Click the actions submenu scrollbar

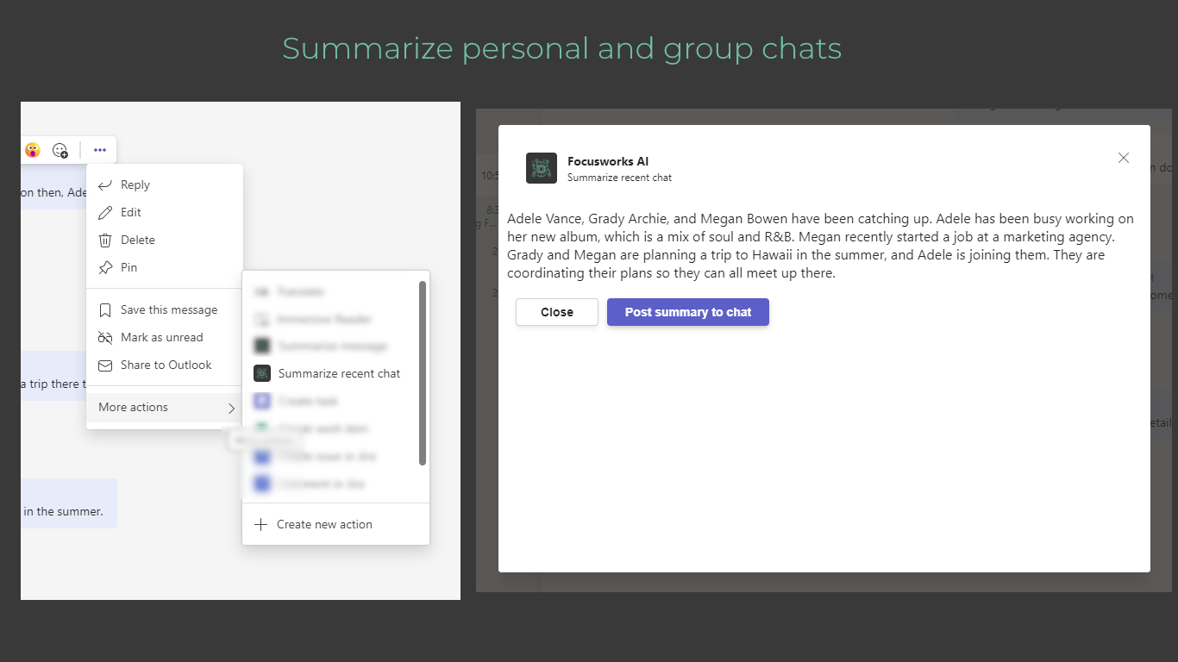(423, 372)
